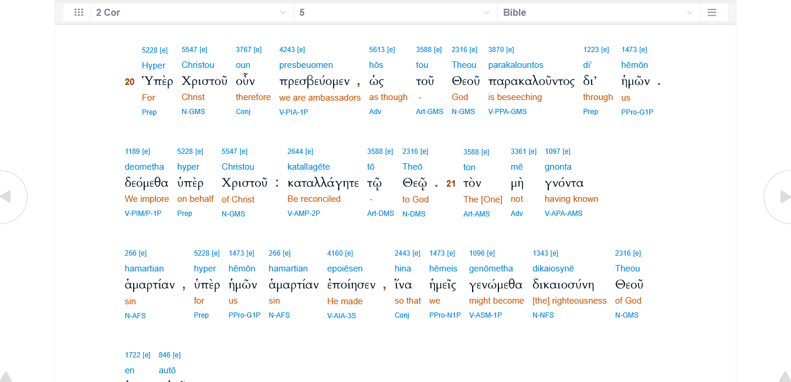Click the [e] link beside 3870
Image resolution: width=791 pixels, height=382 pixels.
[510, 50]
